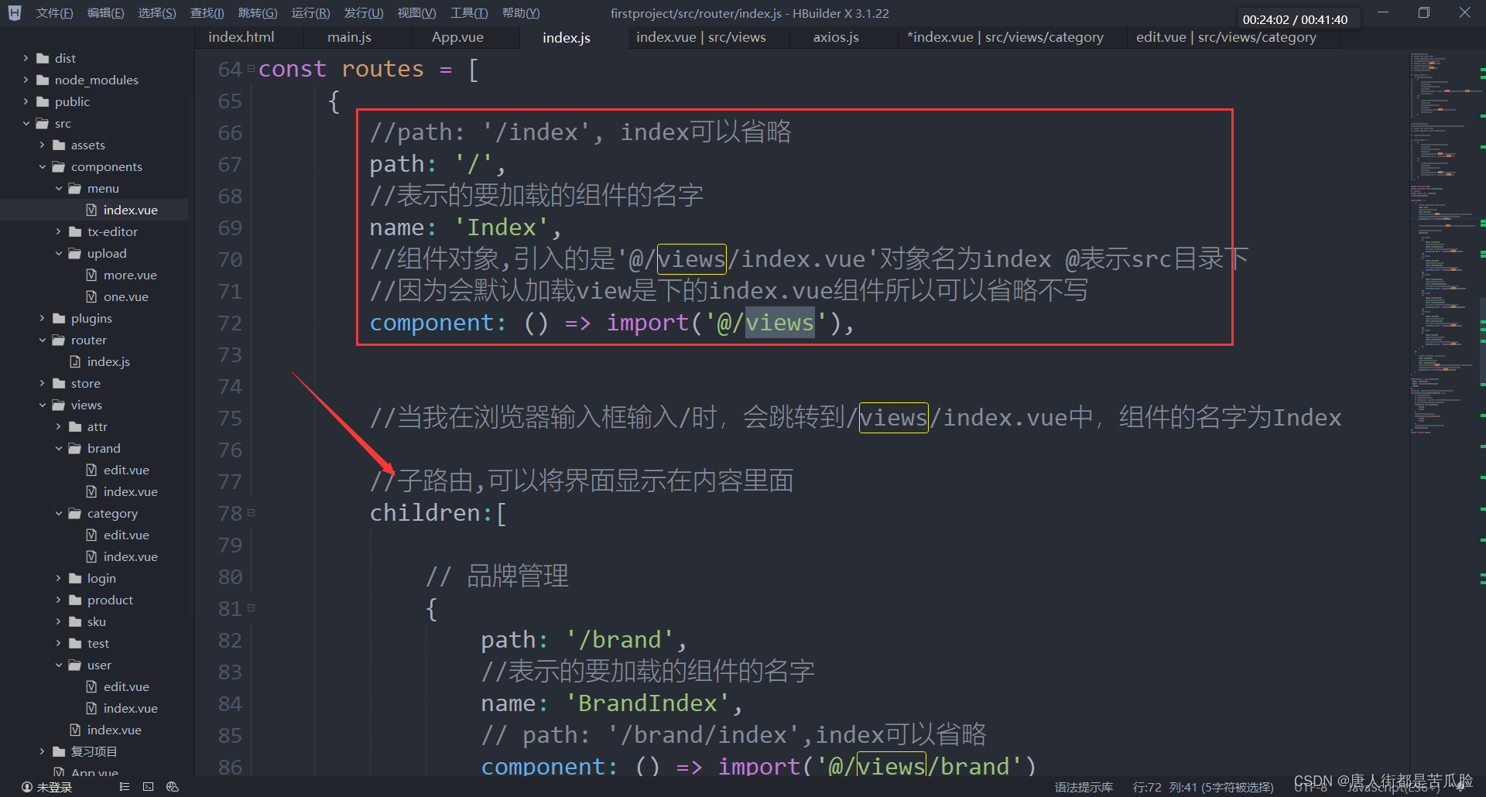
Task: Click line number 75 in gutter
Action: click(230, 418)
